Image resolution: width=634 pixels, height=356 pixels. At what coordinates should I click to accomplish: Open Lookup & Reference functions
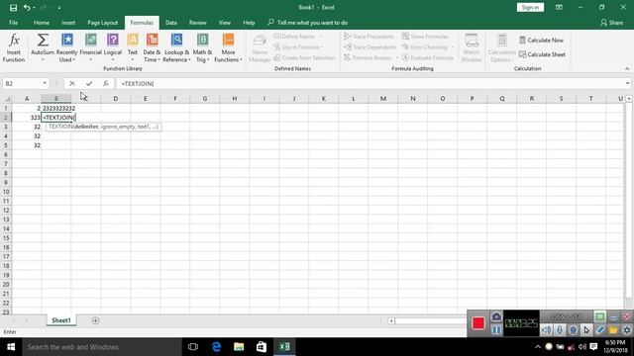(176, 47)
